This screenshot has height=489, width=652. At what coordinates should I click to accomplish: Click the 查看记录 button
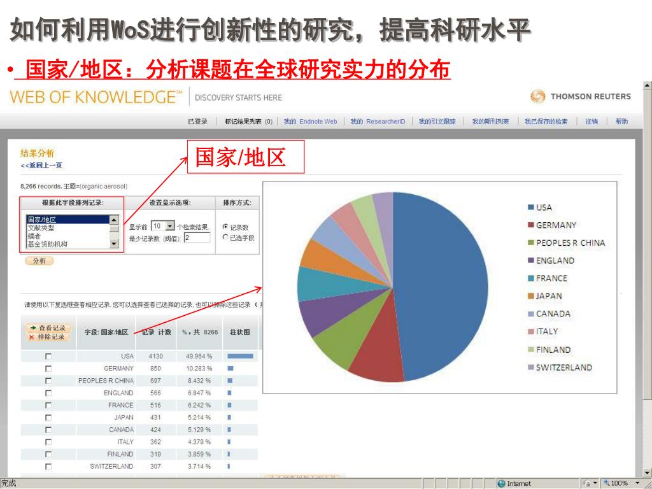coord(48,328)
